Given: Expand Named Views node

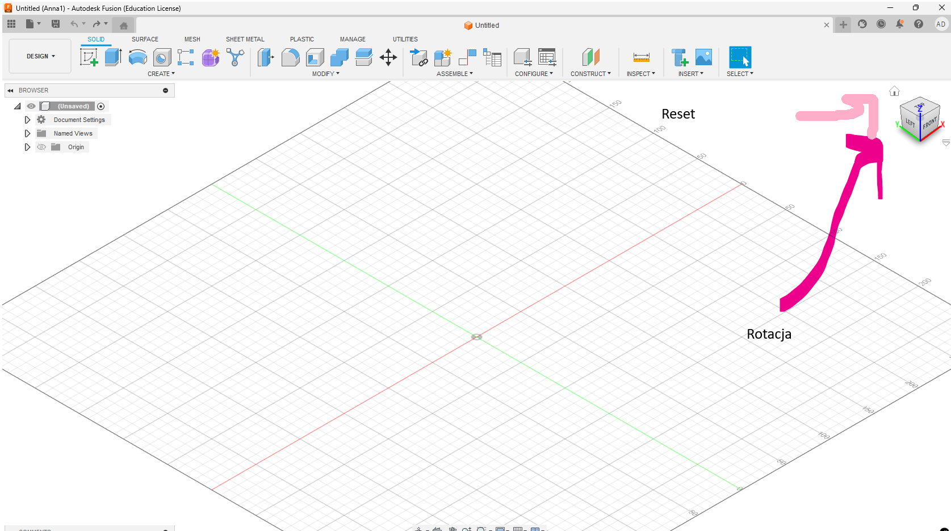Looking at the screenshot, I should point(27,133).
